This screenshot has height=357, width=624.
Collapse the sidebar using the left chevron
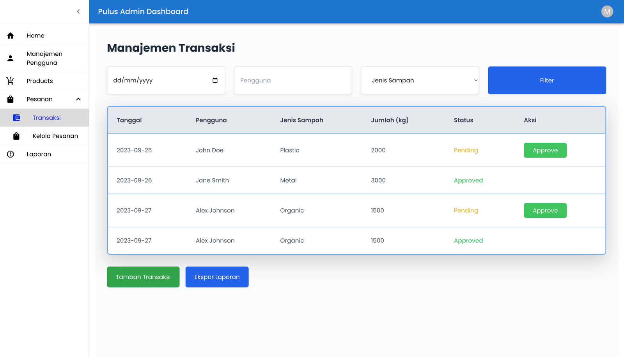[x=78, y=12]
